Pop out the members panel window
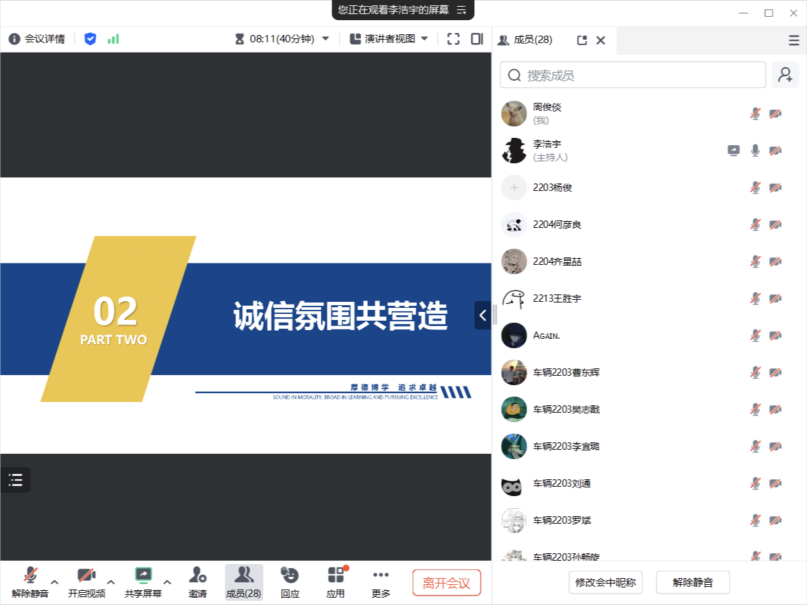The image size is (807, 605). (x=582, y=40)
